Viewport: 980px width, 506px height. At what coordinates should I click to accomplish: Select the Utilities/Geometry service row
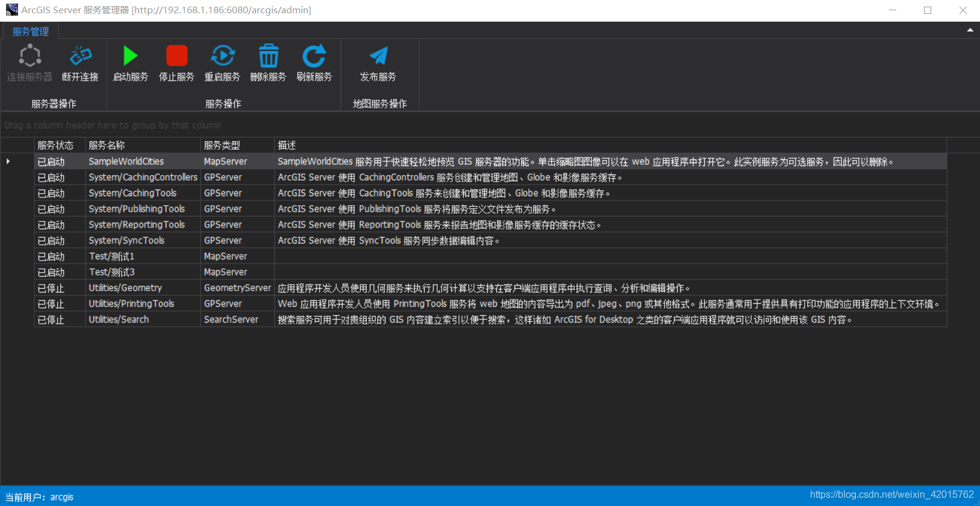[x=490, y=288]
